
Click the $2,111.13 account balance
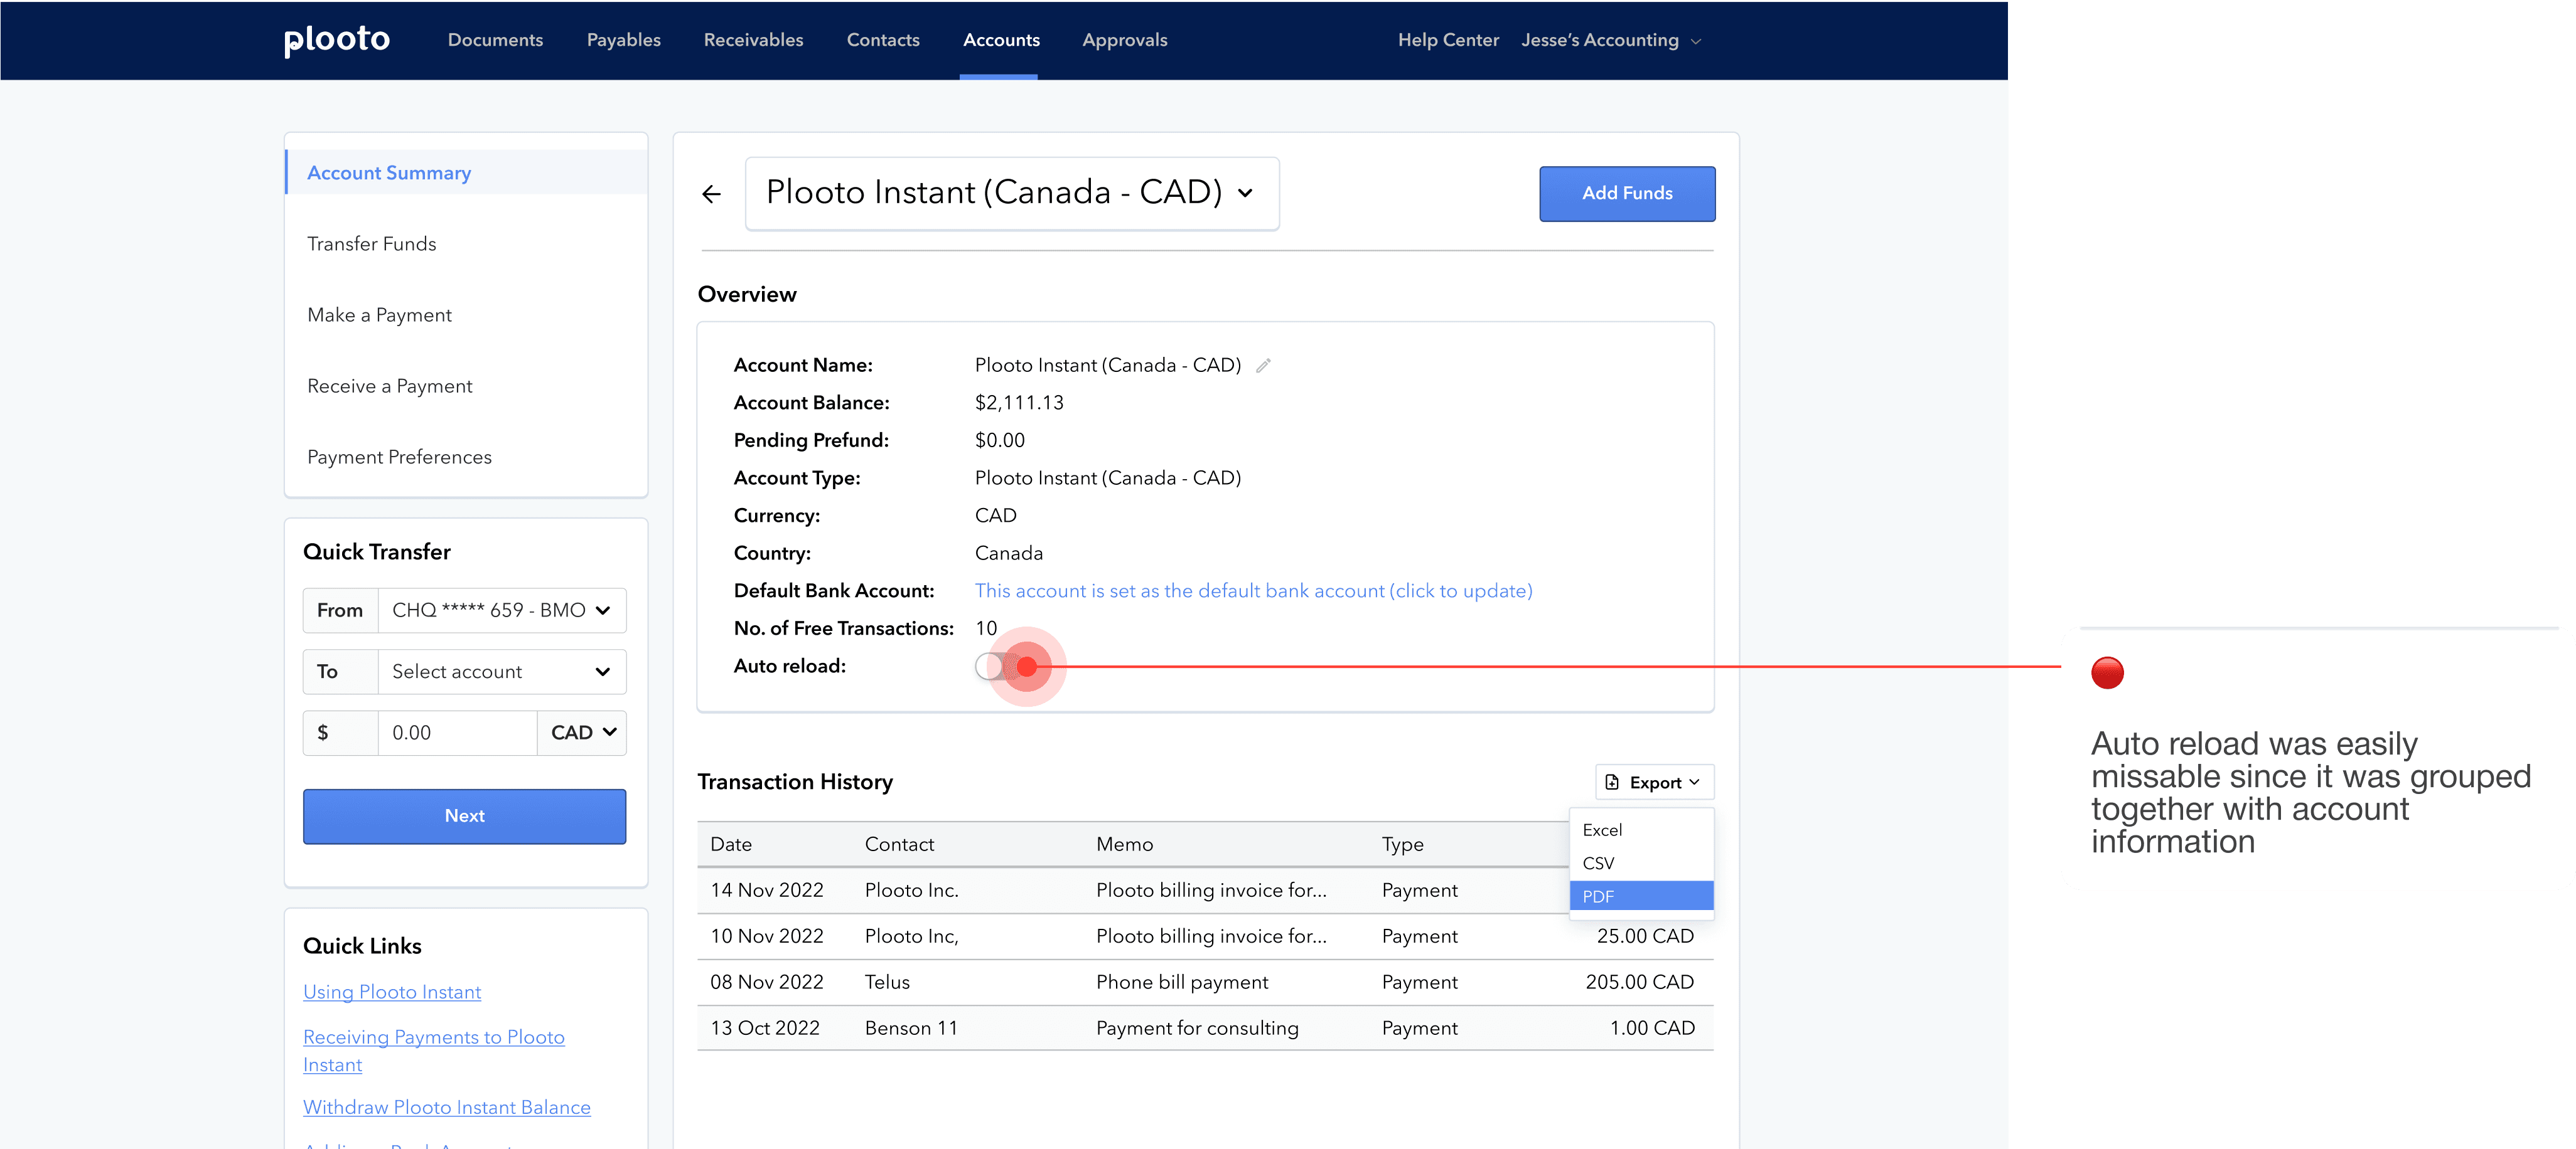[x=1019, y=404]
